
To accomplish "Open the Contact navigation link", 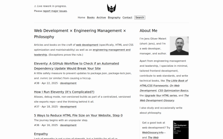I will click(127, 17).
